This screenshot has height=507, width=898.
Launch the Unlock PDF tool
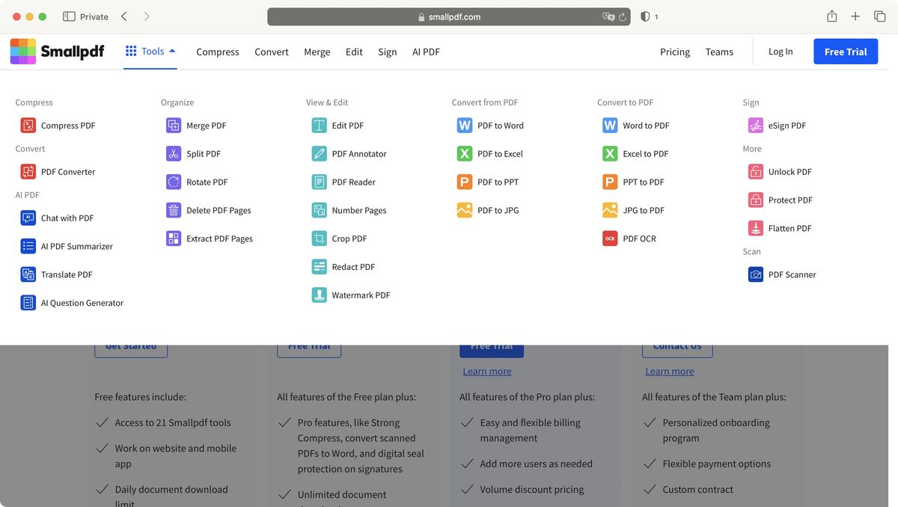(x=789, y=171)
